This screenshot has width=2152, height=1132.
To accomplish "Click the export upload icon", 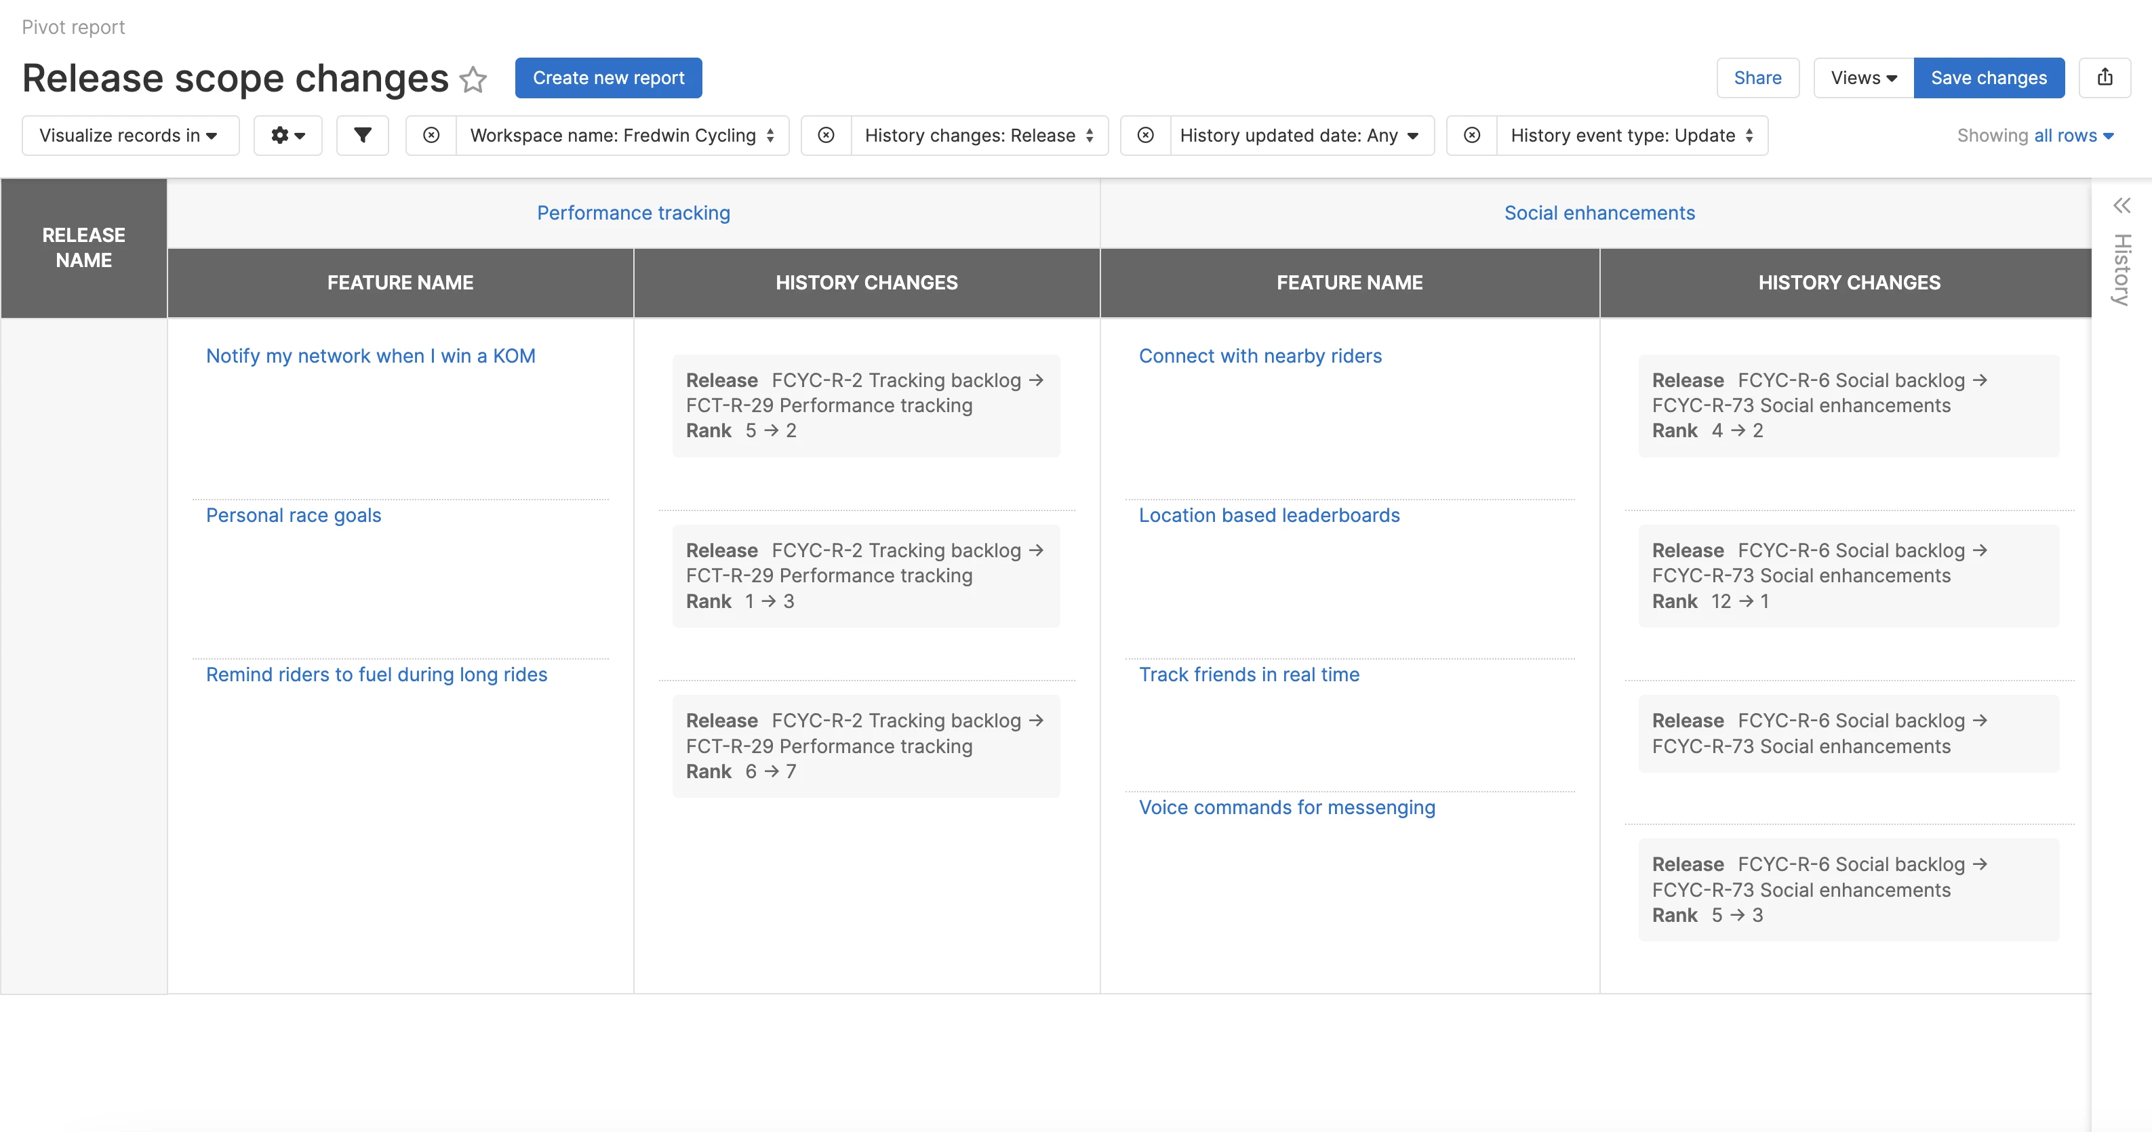I will [2105, 78].
